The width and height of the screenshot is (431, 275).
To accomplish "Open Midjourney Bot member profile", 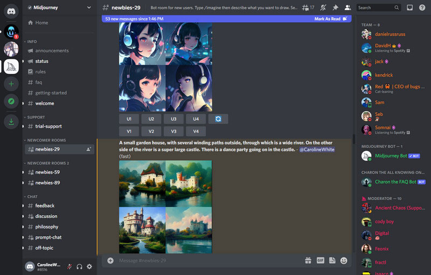I will pyautogui.click(x=394, y=156).
